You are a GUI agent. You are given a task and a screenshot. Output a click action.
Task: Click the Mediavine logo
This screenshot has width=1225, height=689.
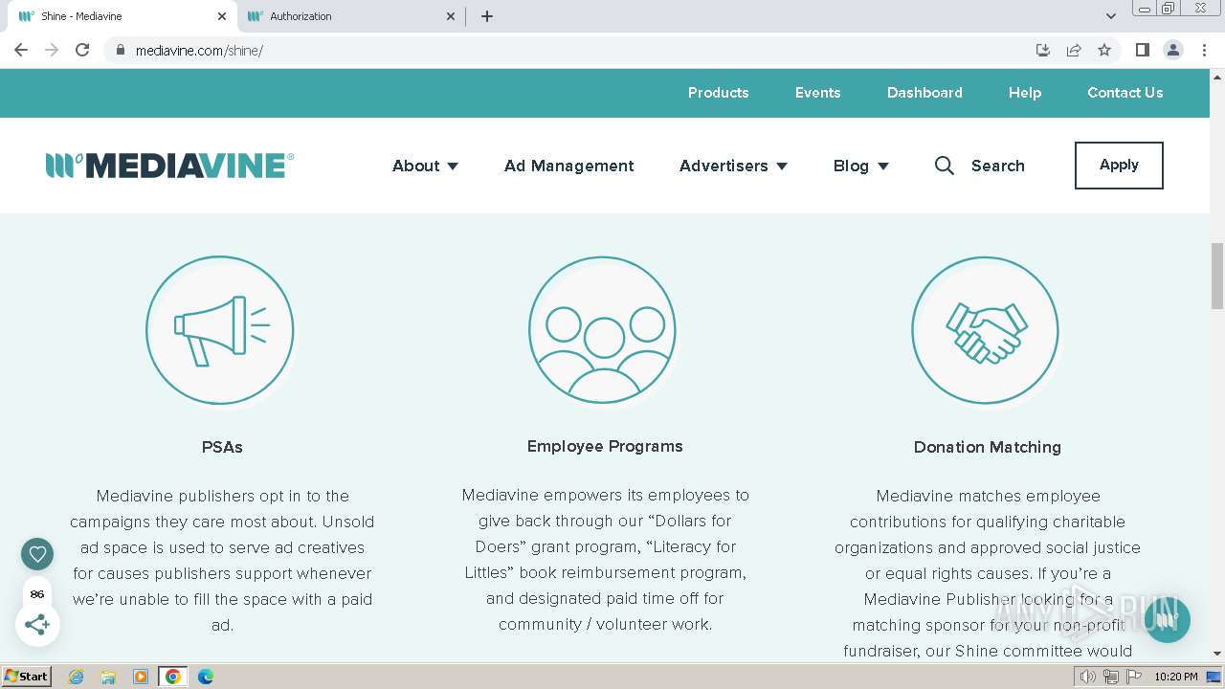(169, 166)
